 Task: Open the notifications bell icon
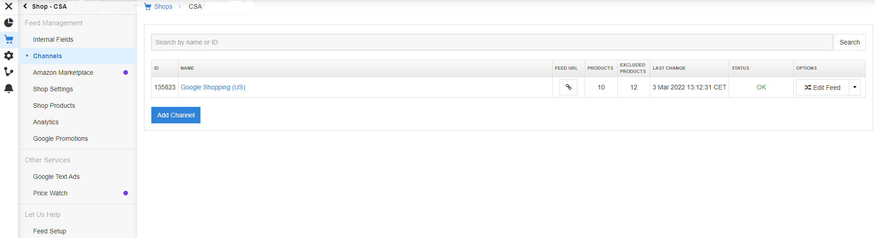(9, 89)
